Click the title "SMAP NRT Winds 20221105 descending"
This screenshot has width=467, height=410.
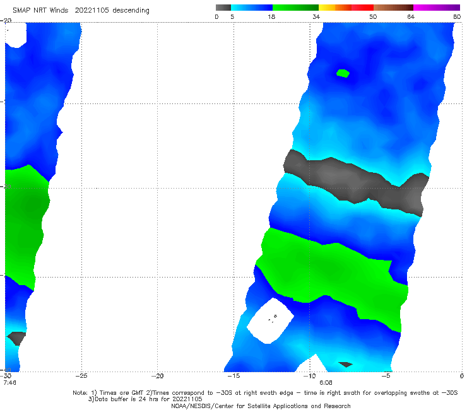pyautogui.click(x=81, y=11)
